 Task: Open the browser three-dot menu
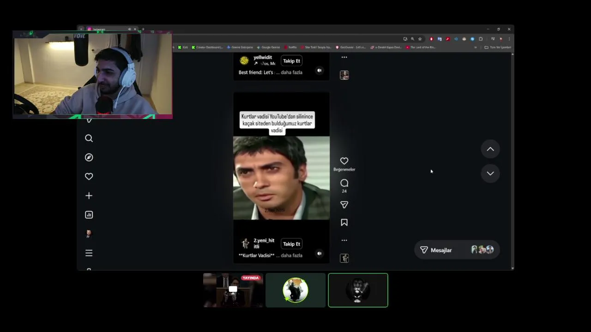click(x=509, y=39)
